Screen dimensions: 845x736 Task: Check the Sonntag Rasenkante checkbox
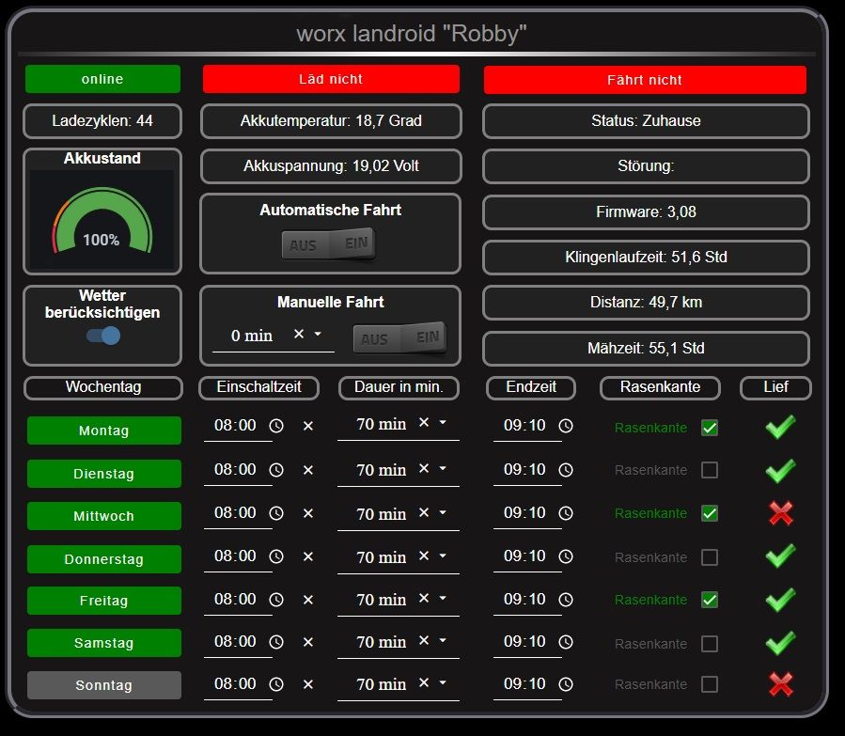pyautogui.click(x=710, y=684)
